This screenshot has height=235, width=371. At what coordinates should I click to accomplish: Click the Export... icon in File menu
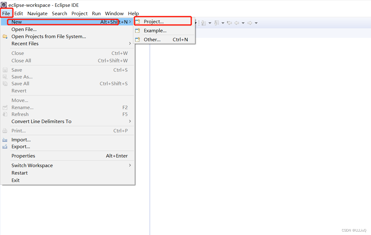[x=5, y=147]
